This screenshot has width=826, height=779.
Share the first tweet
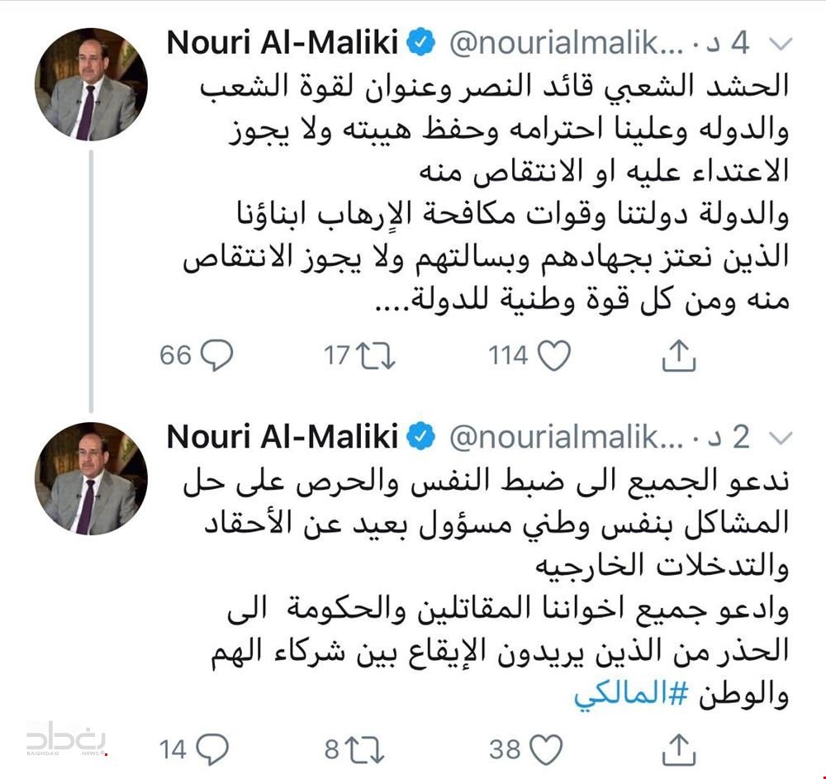pos(678,355)
